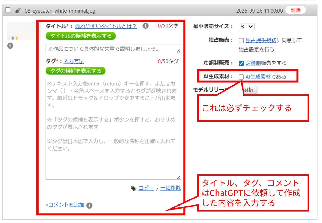Enable the 独占販売 agreement checkbox
The height and width of the screenshot is (223, 322).
pos(241,41)
